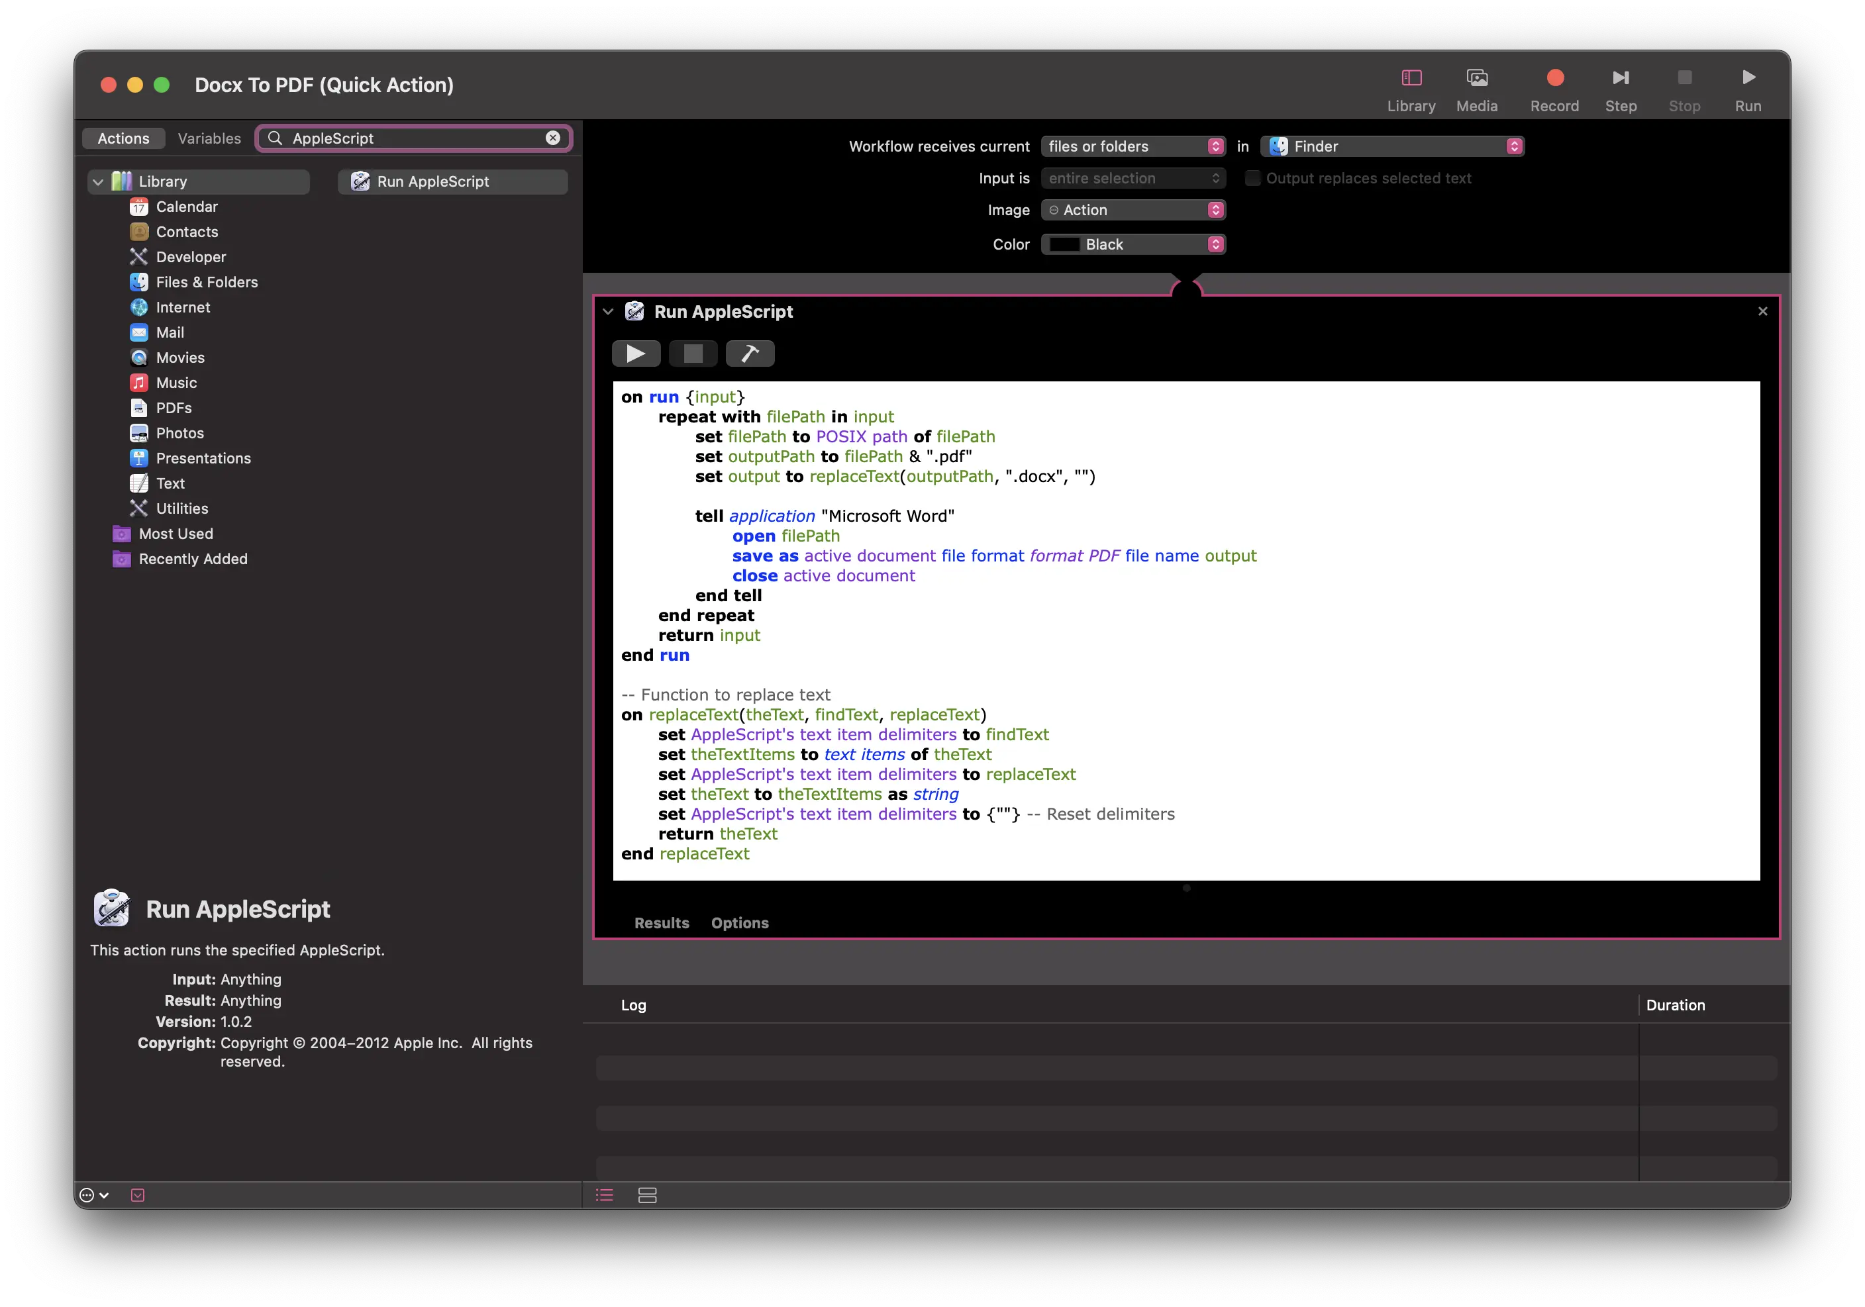Viewport: 1865px width, 1307px height.
Task: Collapse the Library tree with its disclosure triangle
Action: click(97, 181)
